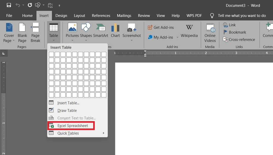The width and height of the screenshot is (273, 155).
Task: Choose Draw Table from the menu
Action: (77, 111)
